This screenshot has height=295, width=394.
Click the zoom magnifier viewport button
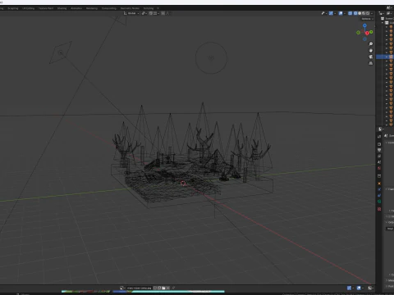click(371, 44)
